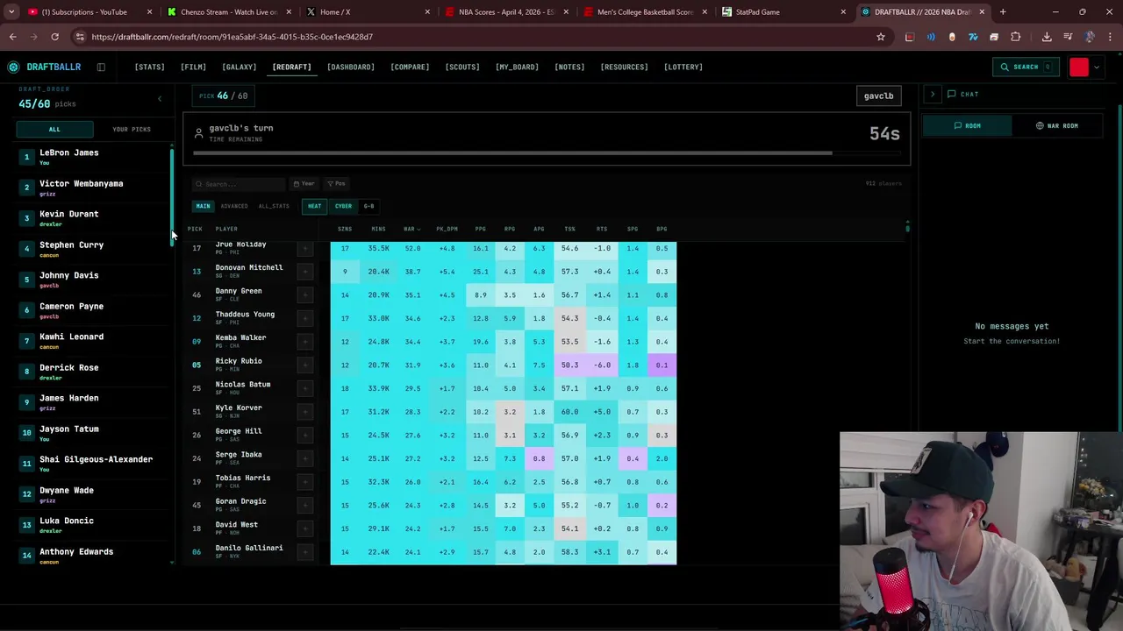This screenshot has height=631, width=1123.
Task: Add Jrue Holiday with plus button
Action: (305, 249)
